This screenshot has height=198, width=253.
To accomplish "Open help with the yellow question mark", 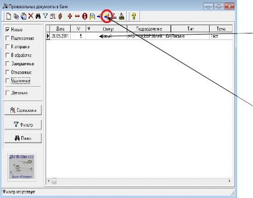I will coord(134,16).
